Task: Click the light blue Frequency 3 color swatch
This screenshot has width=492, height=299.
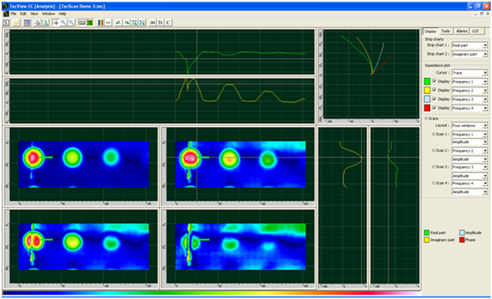Action: click(x=427, y=99)
